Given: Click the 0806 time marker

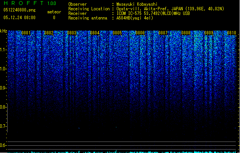Looking at the screenshot, I should pos(140,33).
